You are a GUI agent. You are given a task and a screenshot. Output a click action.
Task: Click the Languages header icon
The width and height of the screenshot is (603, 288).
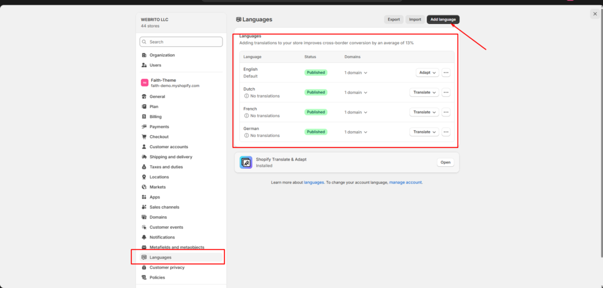click(239, 19)
